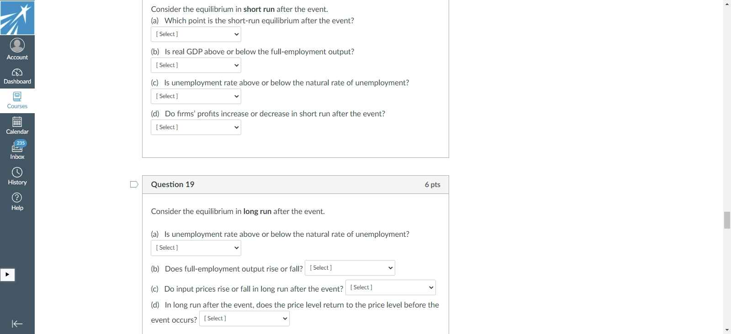Go to the Dashboard
This screenshot has width=731, height=334.
(17, 75)
